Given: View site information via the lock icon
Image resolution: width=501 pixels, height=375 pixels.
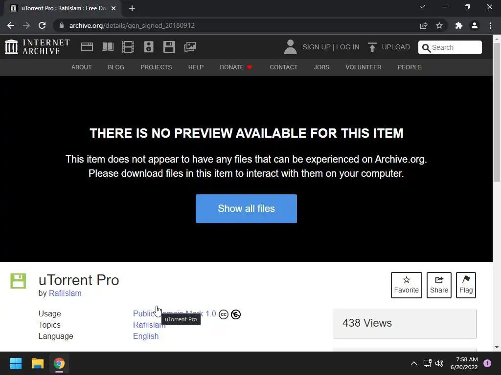Looking at the screenshot, I should click(x=62, y=25).
